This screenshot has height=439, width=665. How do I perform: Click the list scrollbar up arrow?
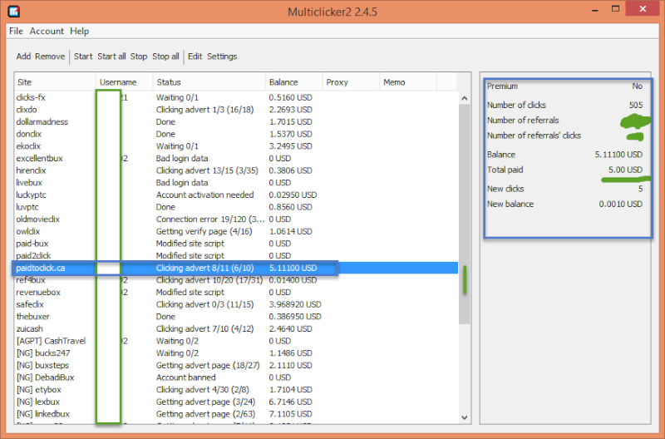465,98
